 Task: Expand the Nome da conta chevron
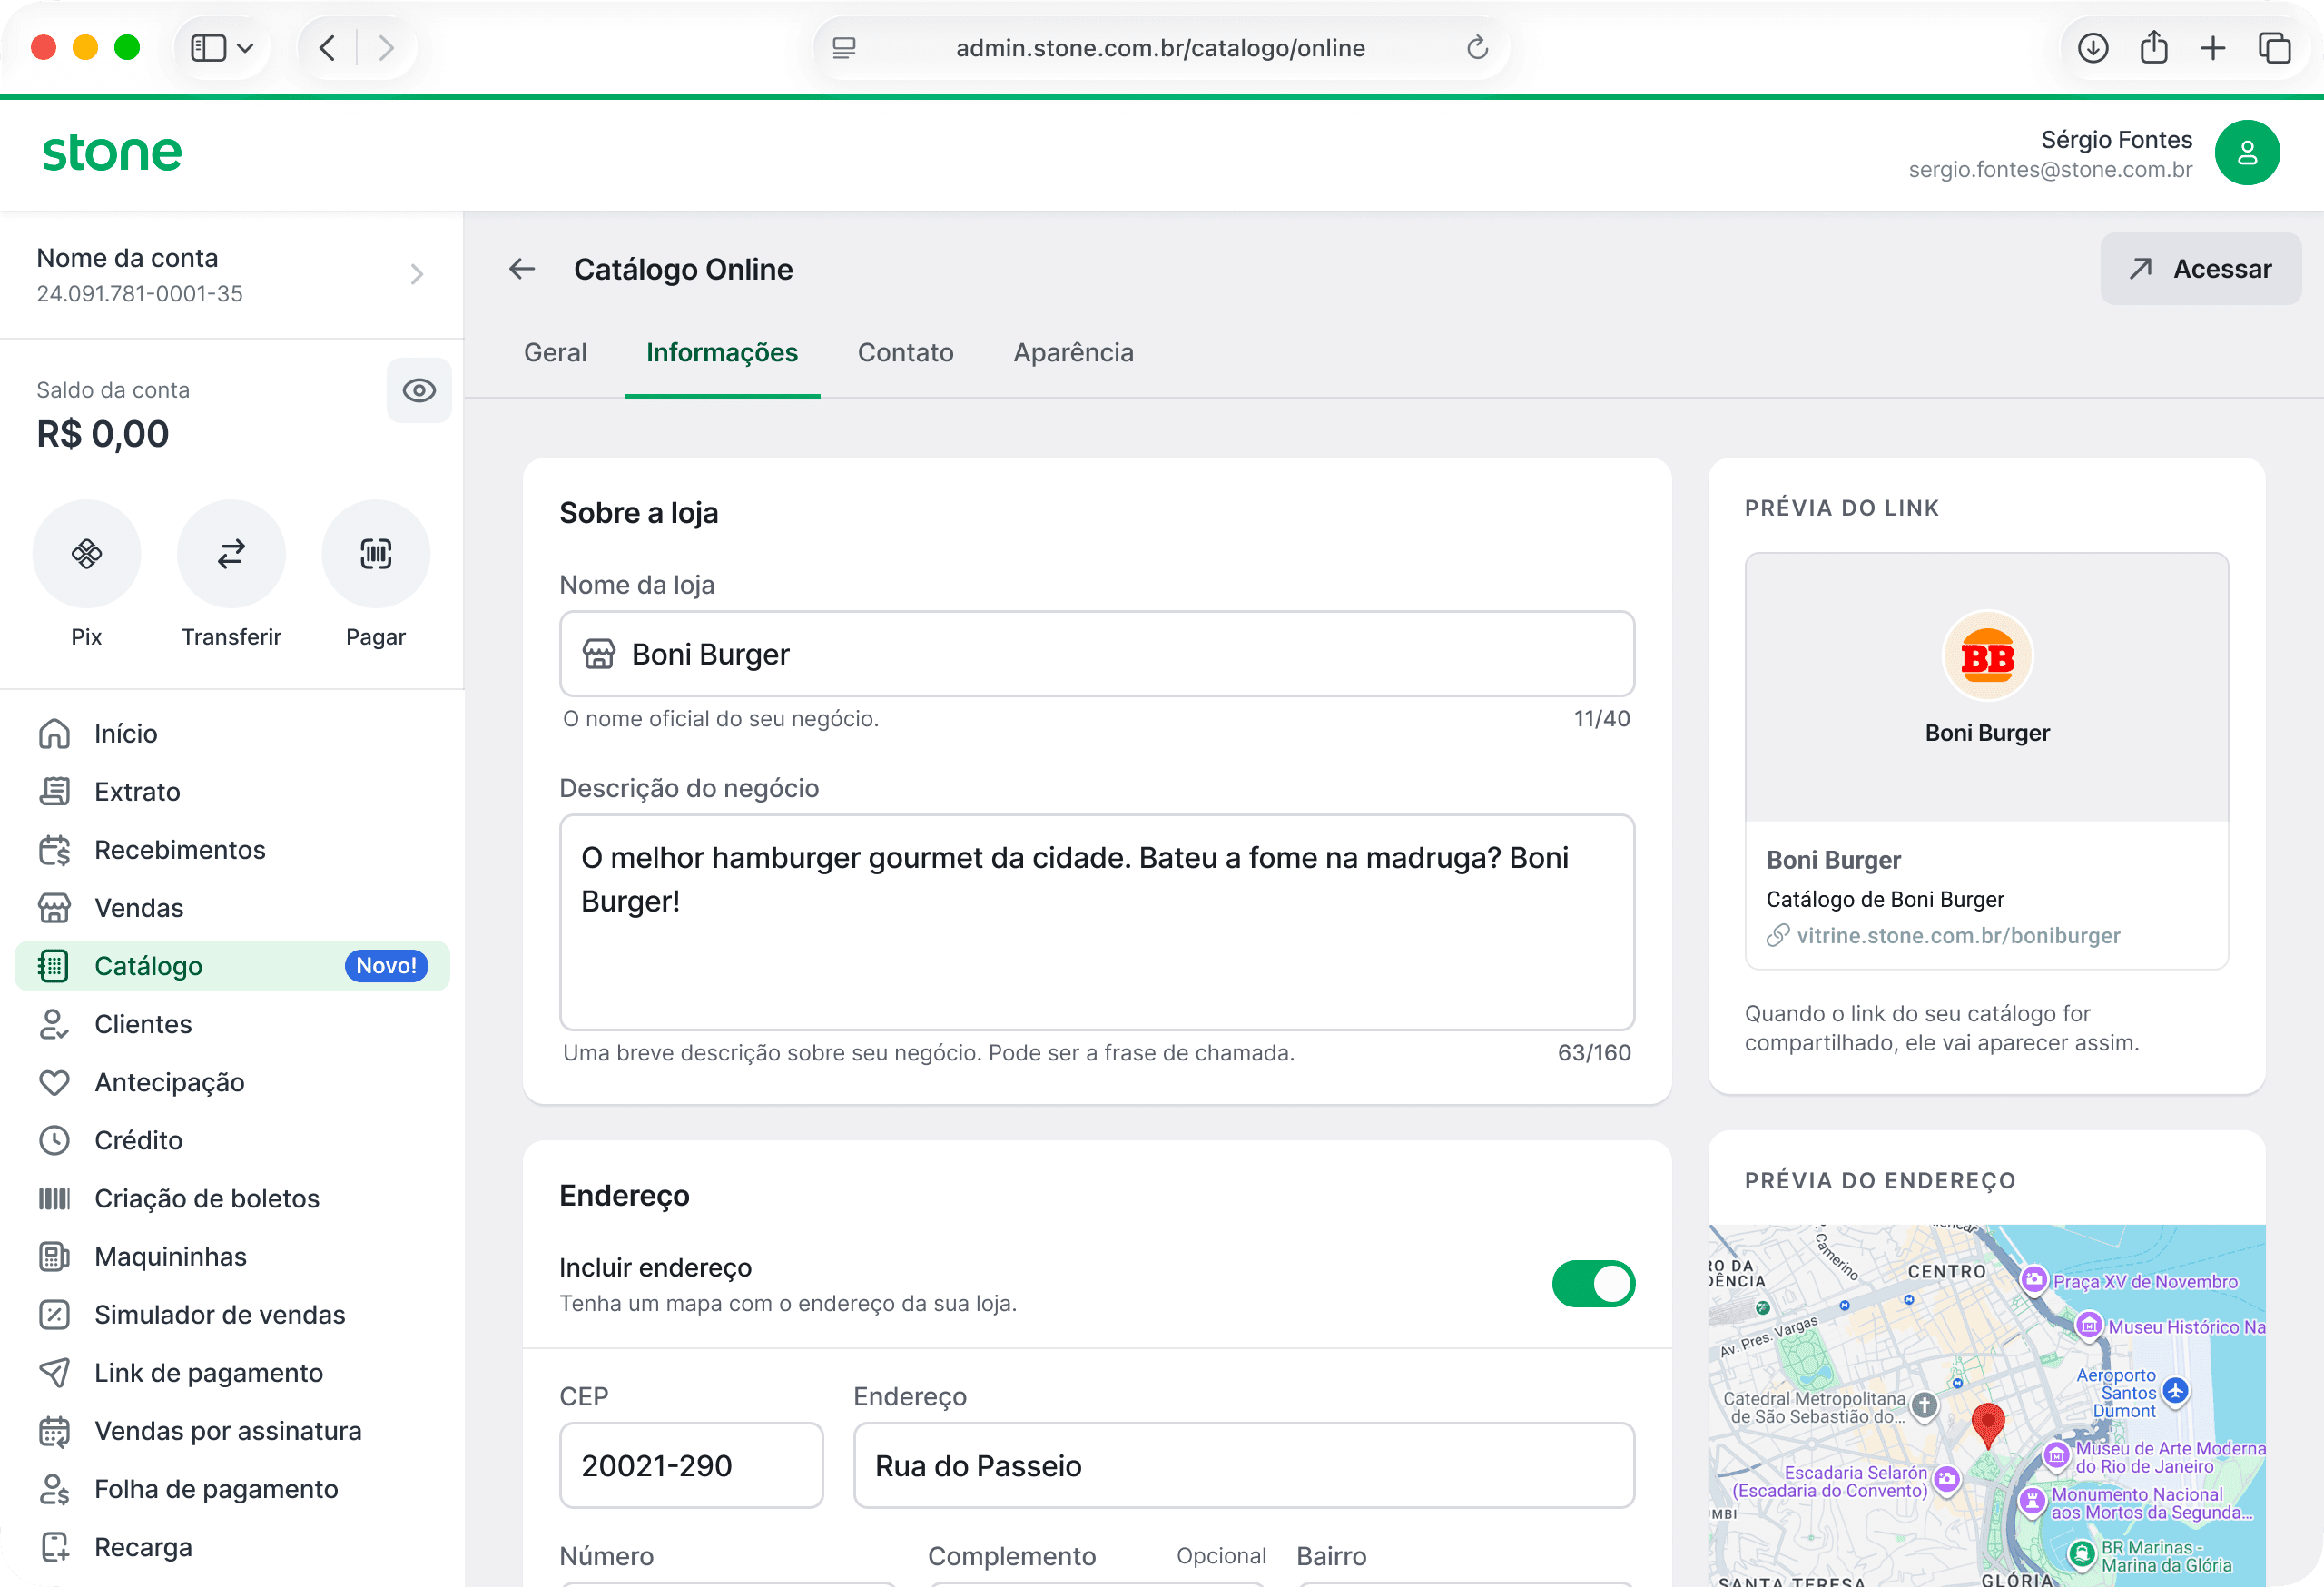(x=417, y=274)
